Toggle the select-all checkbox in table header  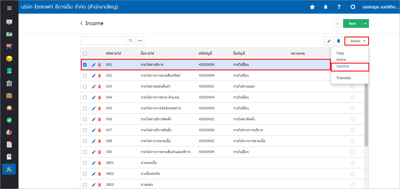85,53
